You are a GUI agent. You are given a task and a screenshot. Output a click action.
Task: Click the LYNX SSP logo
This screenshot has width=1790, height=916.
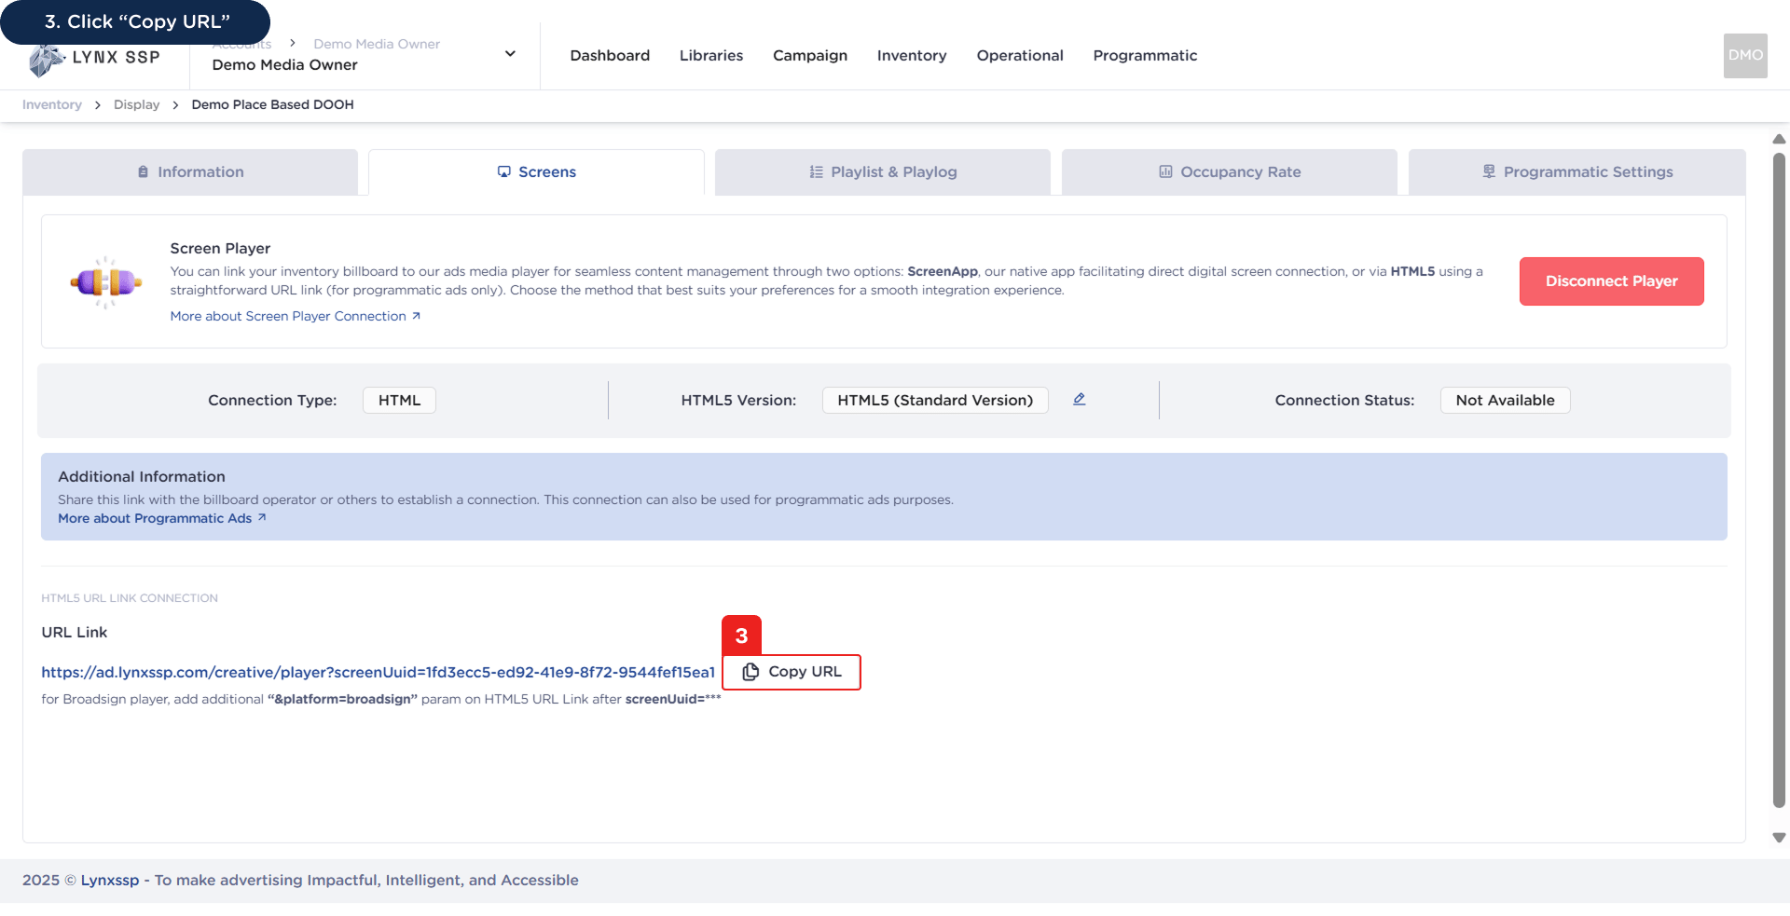click(x=94, y=59)
